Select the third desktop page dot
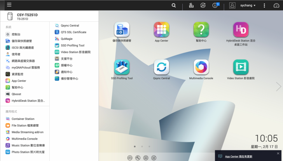The height and width of the screenshot is (161, 283). pos(149,146)
